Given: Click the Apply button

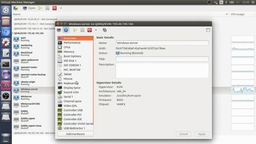Looking at the screenshot, I should (x=202, y=134).
